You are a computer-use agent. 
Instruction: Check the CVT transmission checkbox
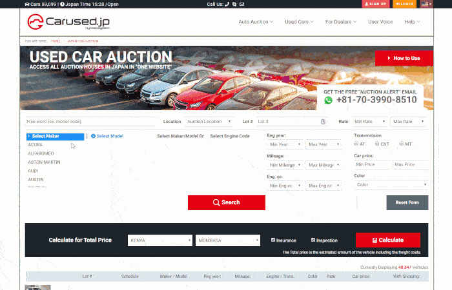pyautogui.click(x=377, y=144)
